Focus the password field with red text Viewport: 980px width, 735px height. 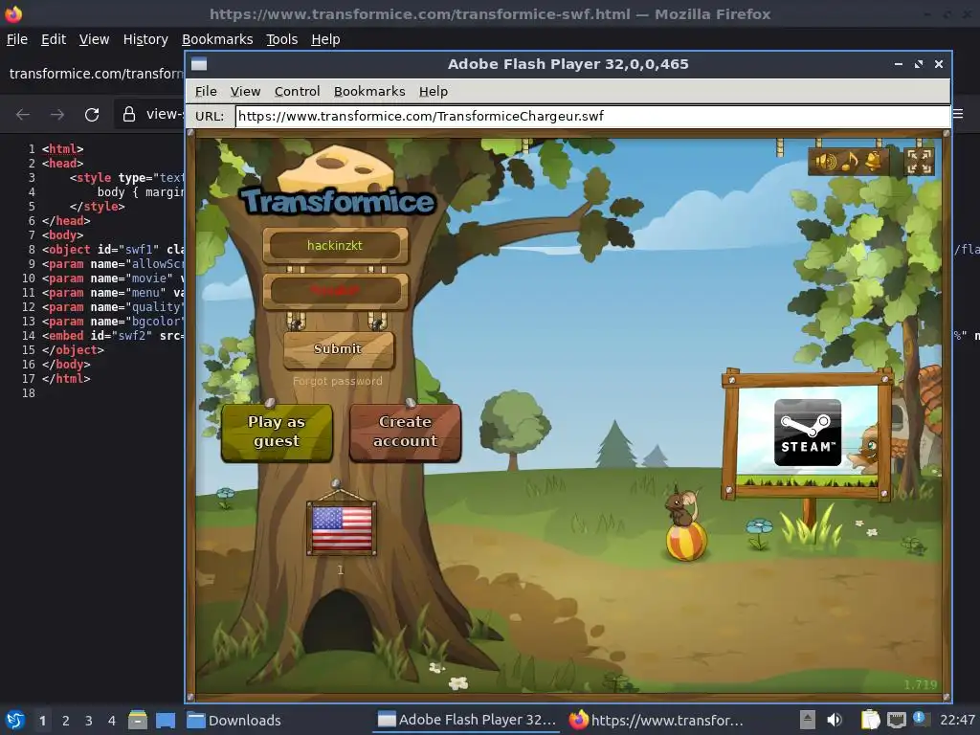336,291
